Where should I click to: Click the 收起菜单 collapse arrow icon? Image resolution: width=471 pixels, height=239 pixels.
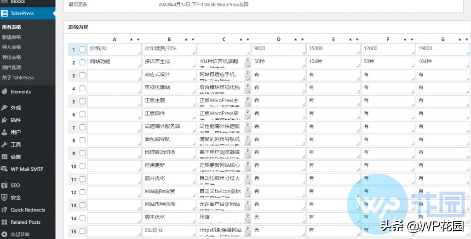[x=4, y=234]
